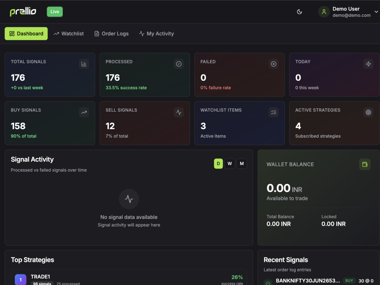380x285 pixels.
Task: Click the Today lightning bolt icon
Action: tap(368, 64)
